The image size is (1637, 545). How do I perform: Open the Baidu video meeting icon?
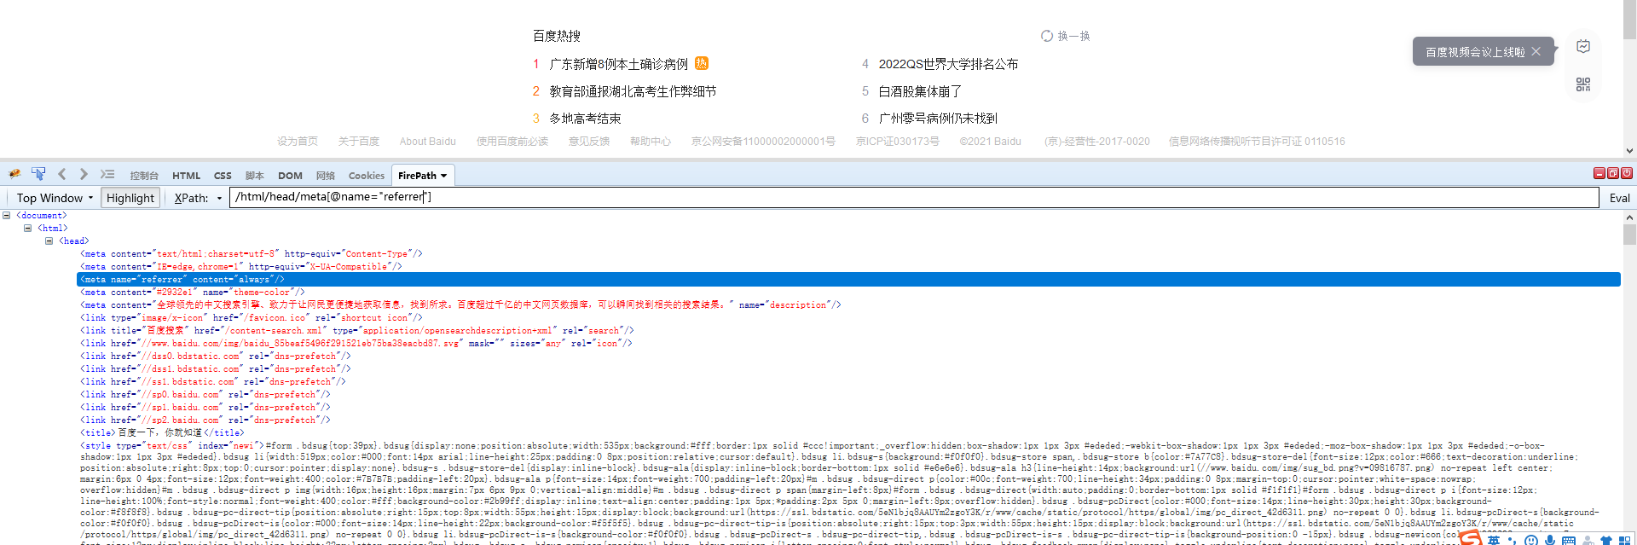point(1583,46)
